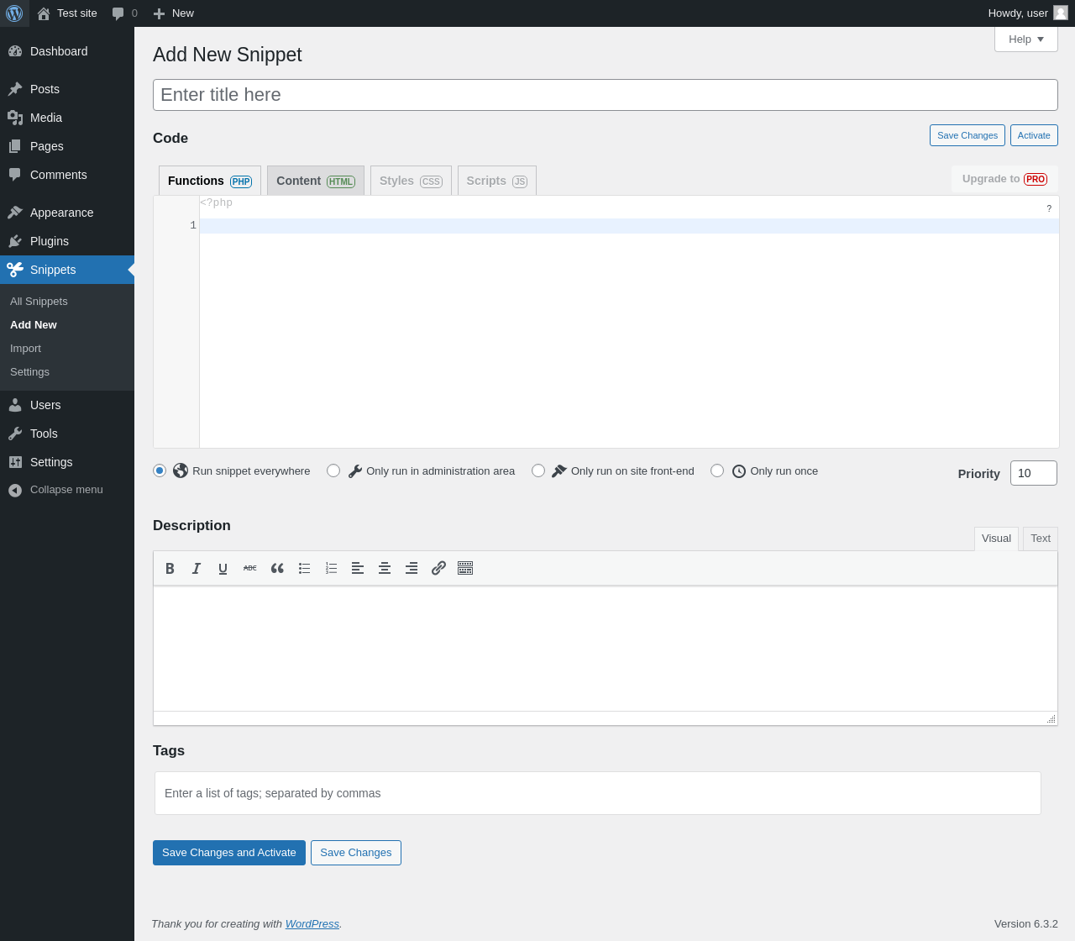Image resolution: width=1075 pixels, height=941 pixels.
Task: Open Dashboard in sidebar
Action: coord(67,51)
